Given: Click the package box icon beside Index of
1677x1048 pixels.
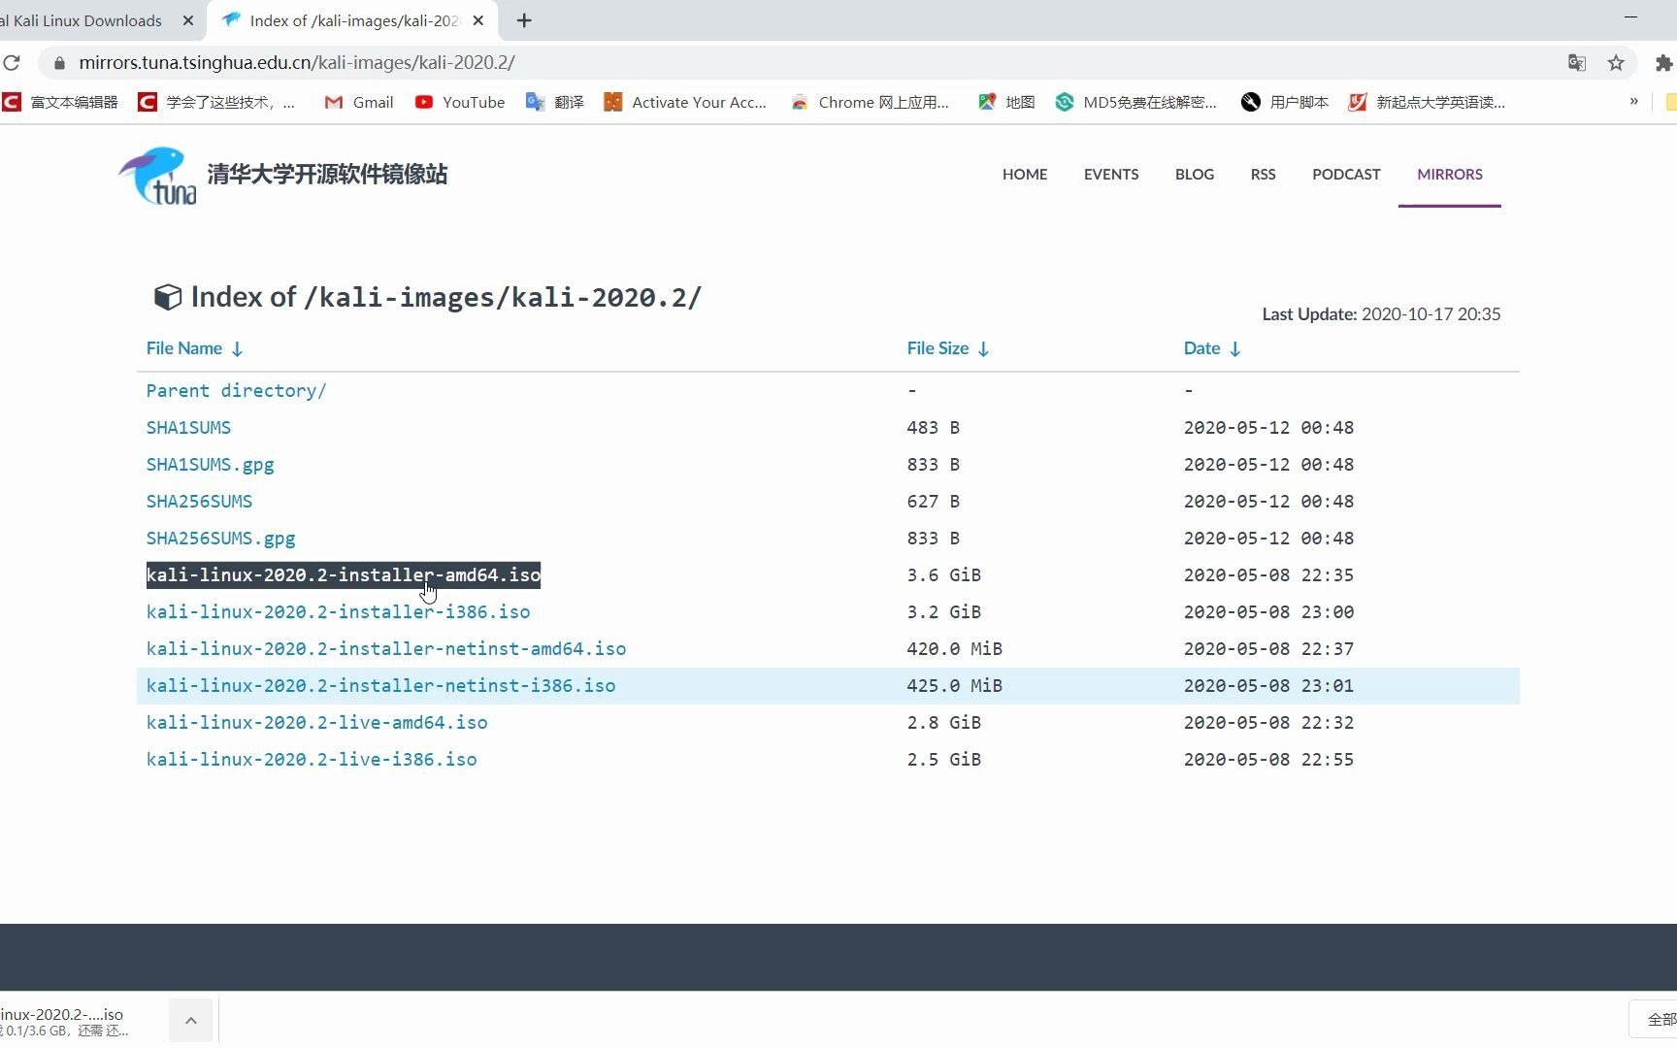Looking at the screenshot, I should click(x=168, y=297).
